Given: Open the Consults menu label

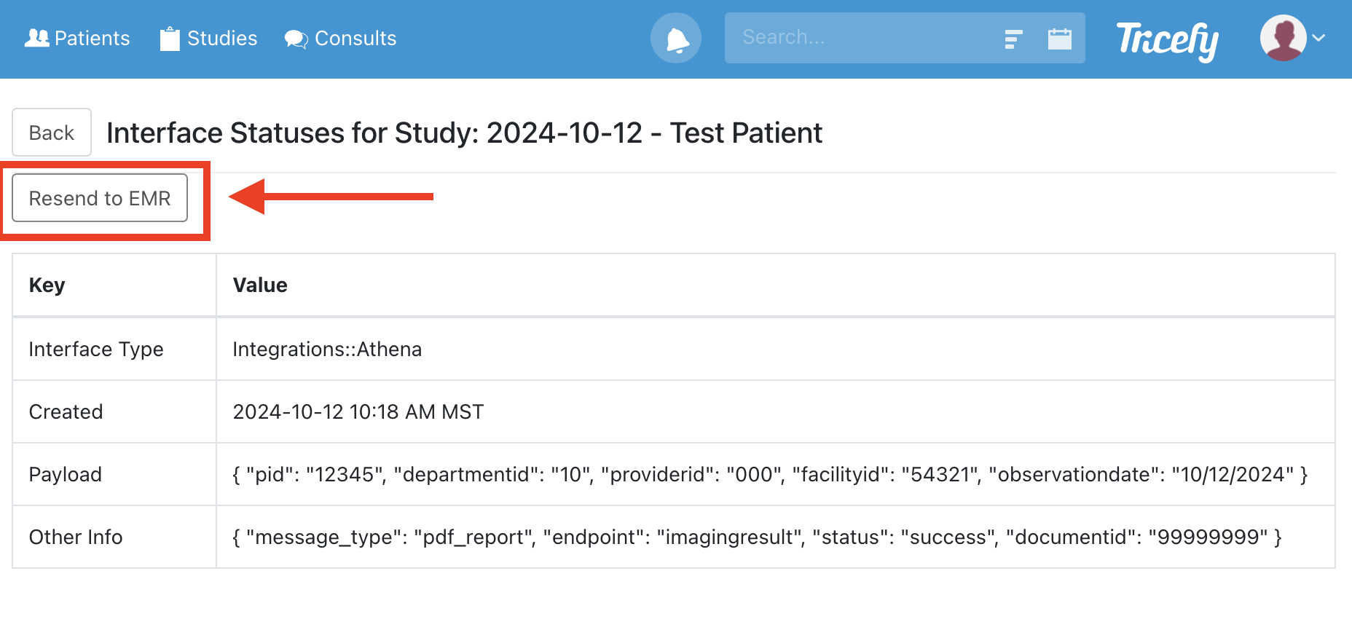Looking at the screenshot, I should (355, 39).
